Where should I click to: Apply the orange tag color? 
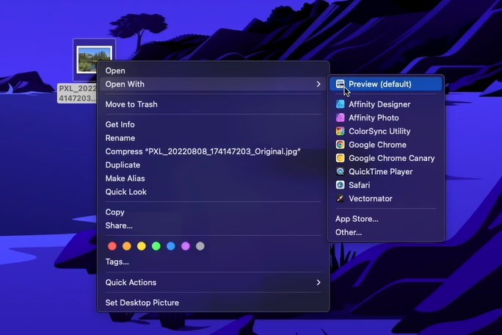tap(127, 246)
